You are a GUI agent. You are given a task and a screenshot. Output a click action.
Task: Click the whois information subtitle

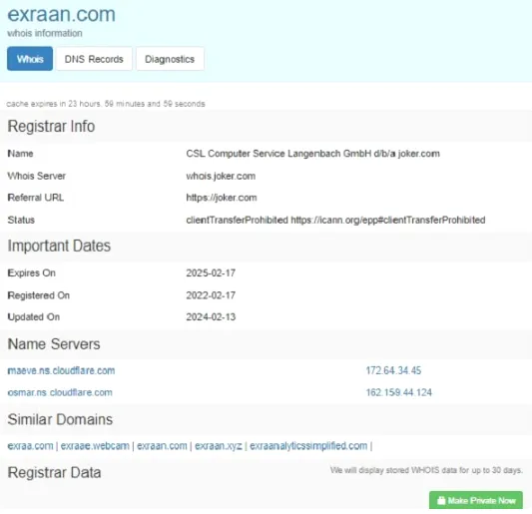coord(45,33)
